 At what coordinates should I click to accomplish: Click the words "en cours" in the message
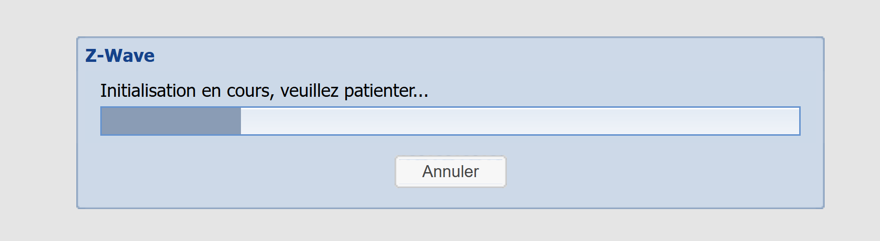pos(235,91)
